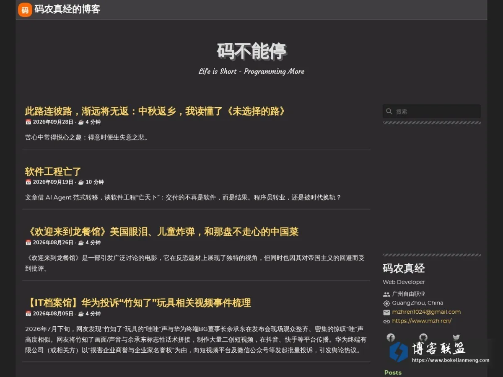Open the Facebook social icon

click(391, 337)
